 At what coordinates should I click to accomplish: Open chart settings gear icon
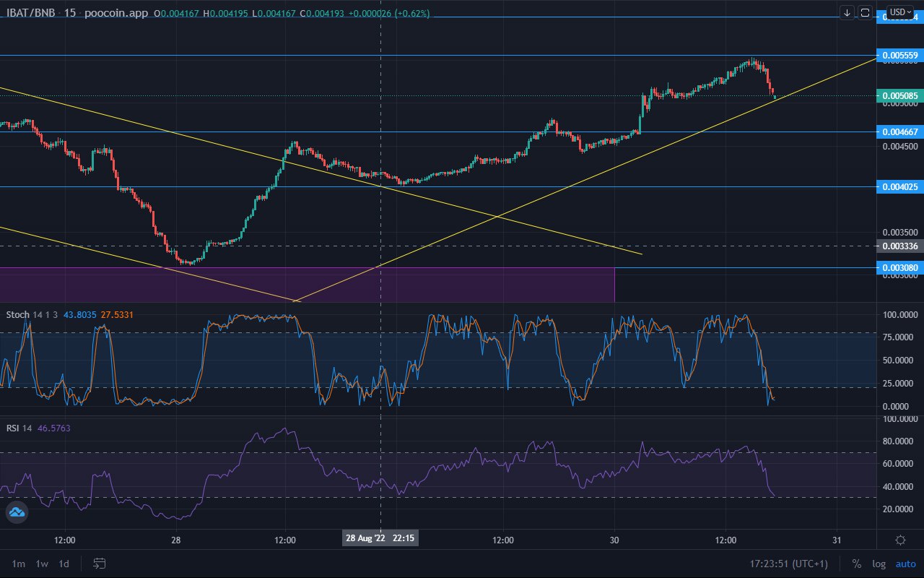[900, 540]
